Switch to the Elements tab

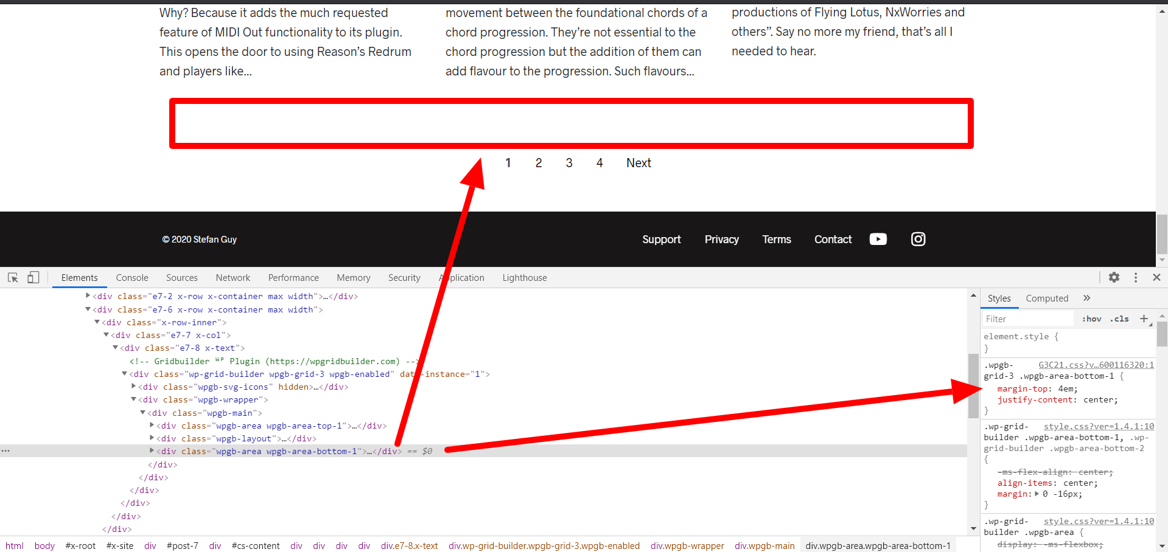pos(79,278)
